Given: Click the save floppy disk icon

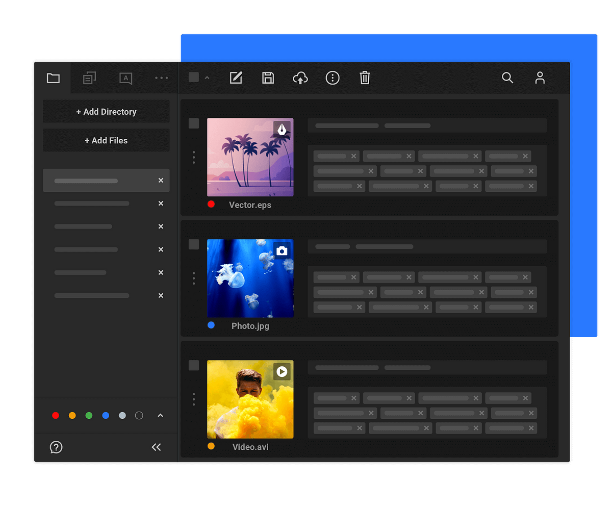Looking at the screenshot, I should click(268, 78).
